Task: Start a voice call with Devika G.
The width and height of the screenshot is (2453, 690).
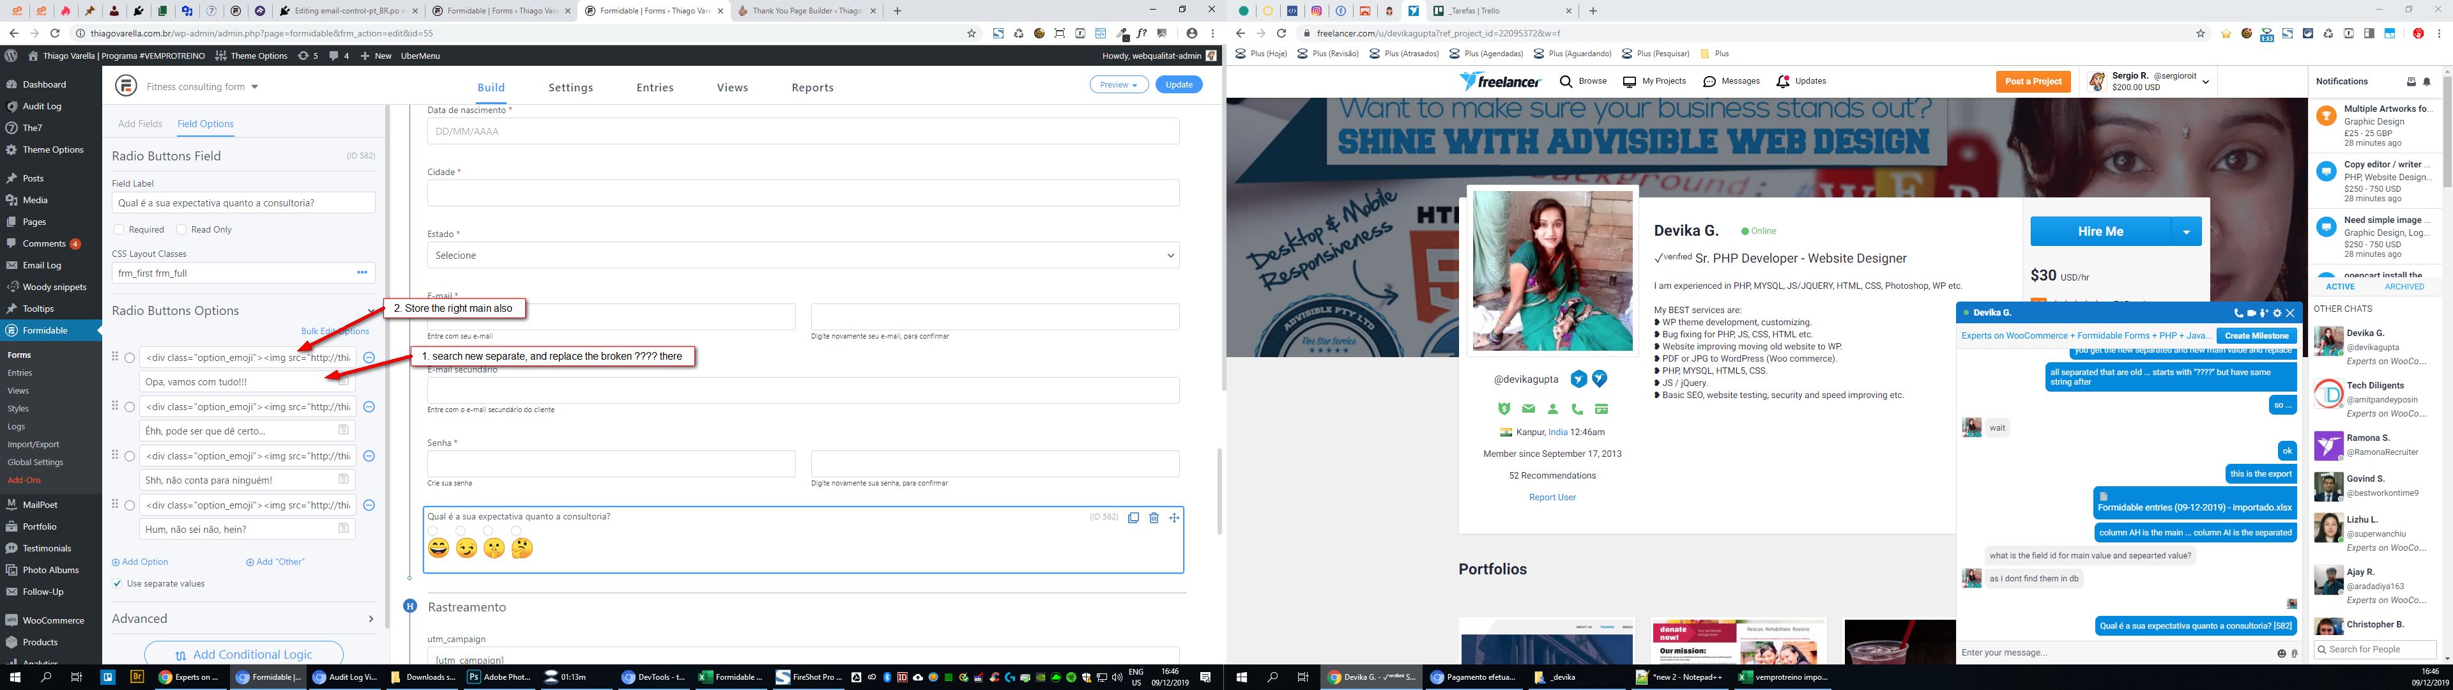Action: click(2238, 312)
